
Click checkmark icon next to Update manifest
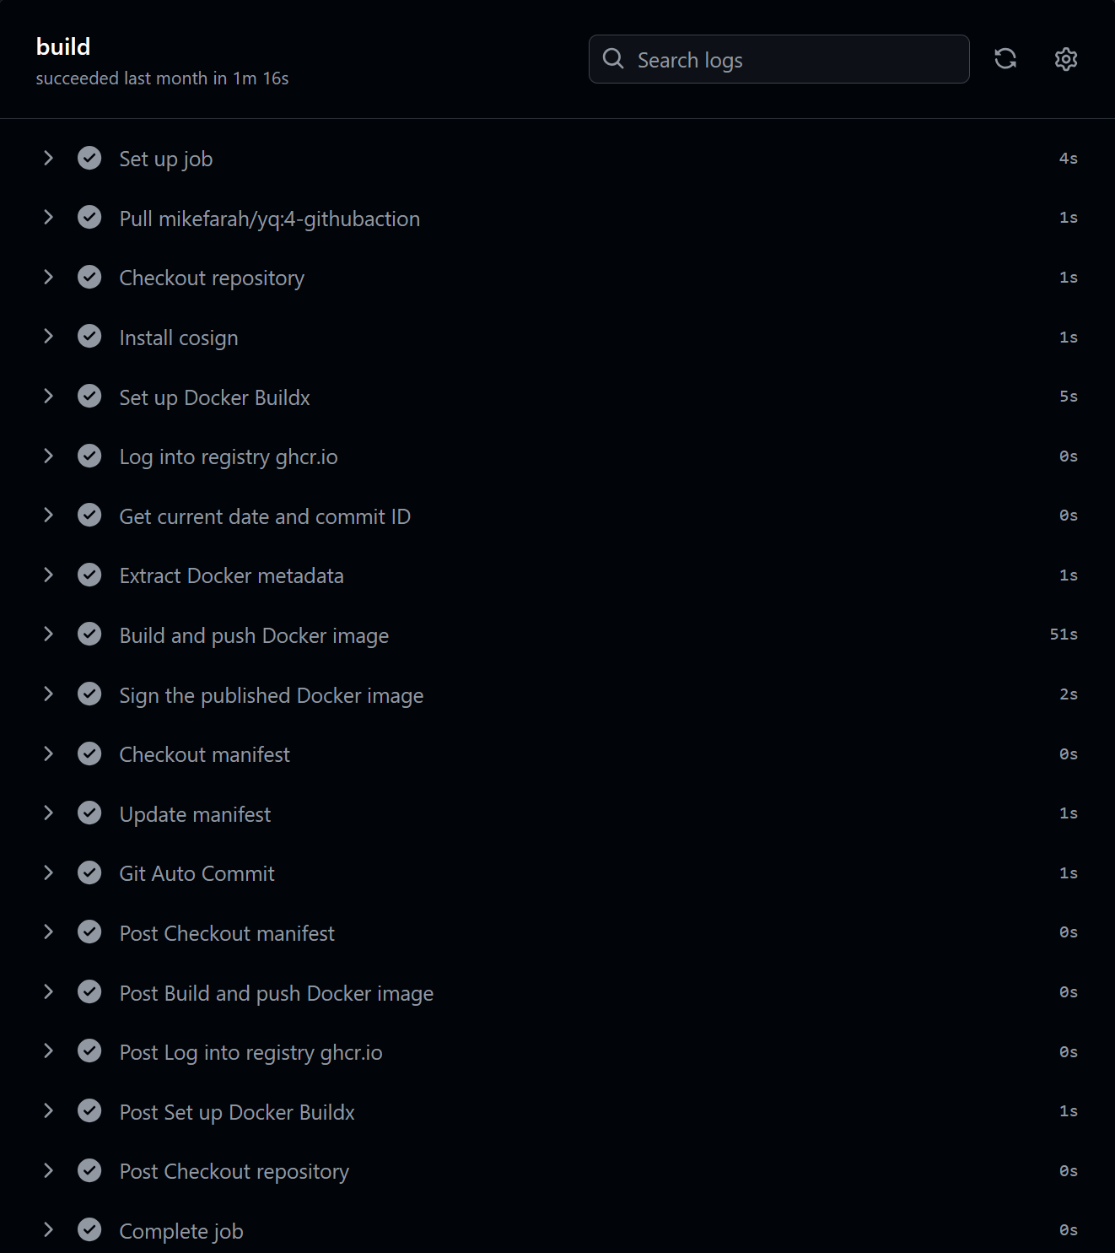[89, 813]
